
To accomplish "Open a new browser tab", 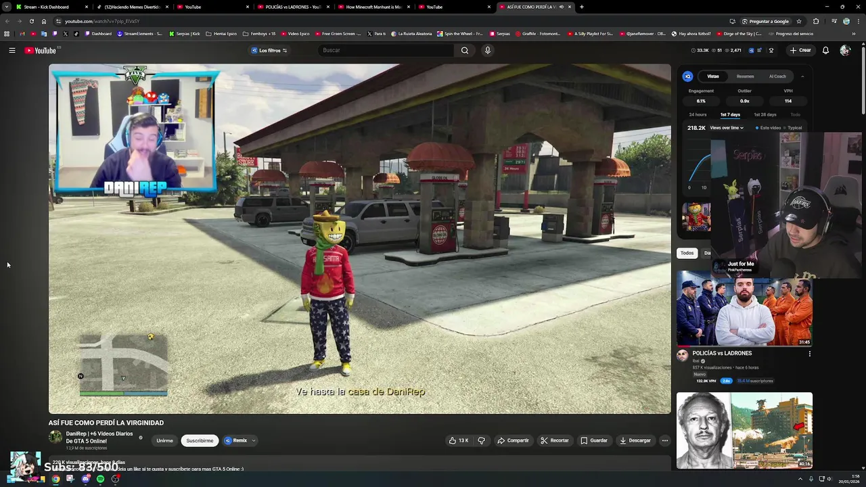I will 582,7.
